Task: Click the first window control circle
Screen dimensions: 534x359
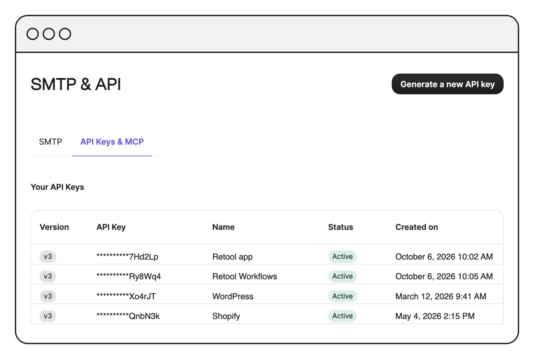Action: click(33, 34)
